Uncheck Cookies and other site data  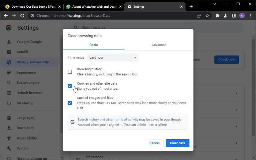[70, 86]
